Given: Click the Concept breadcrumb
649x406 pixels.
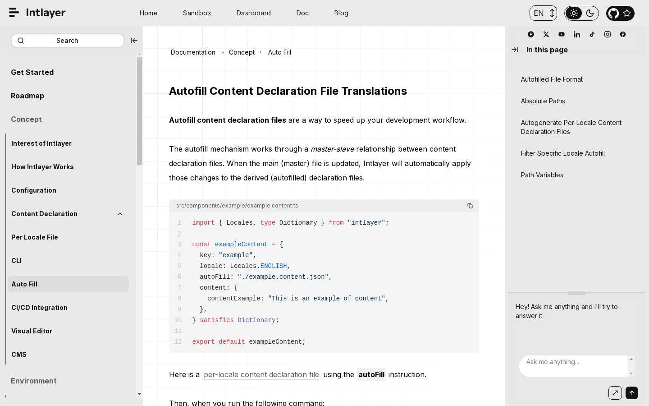Looking at the screenshot, I should coord(242,52).
